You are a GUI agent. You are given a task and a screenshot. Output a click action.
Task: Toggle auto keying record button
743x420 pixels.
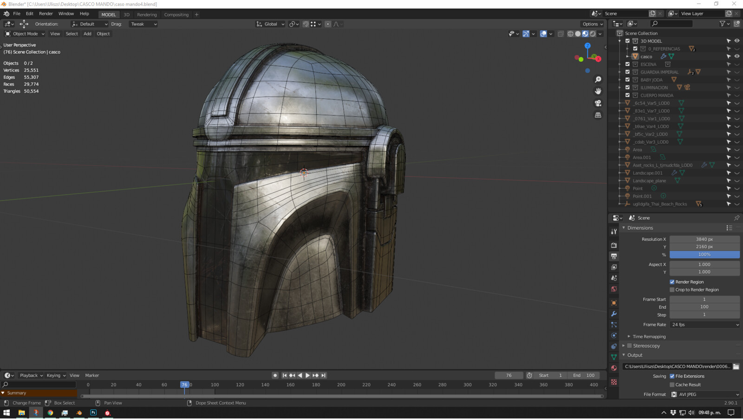coord(275,375)
